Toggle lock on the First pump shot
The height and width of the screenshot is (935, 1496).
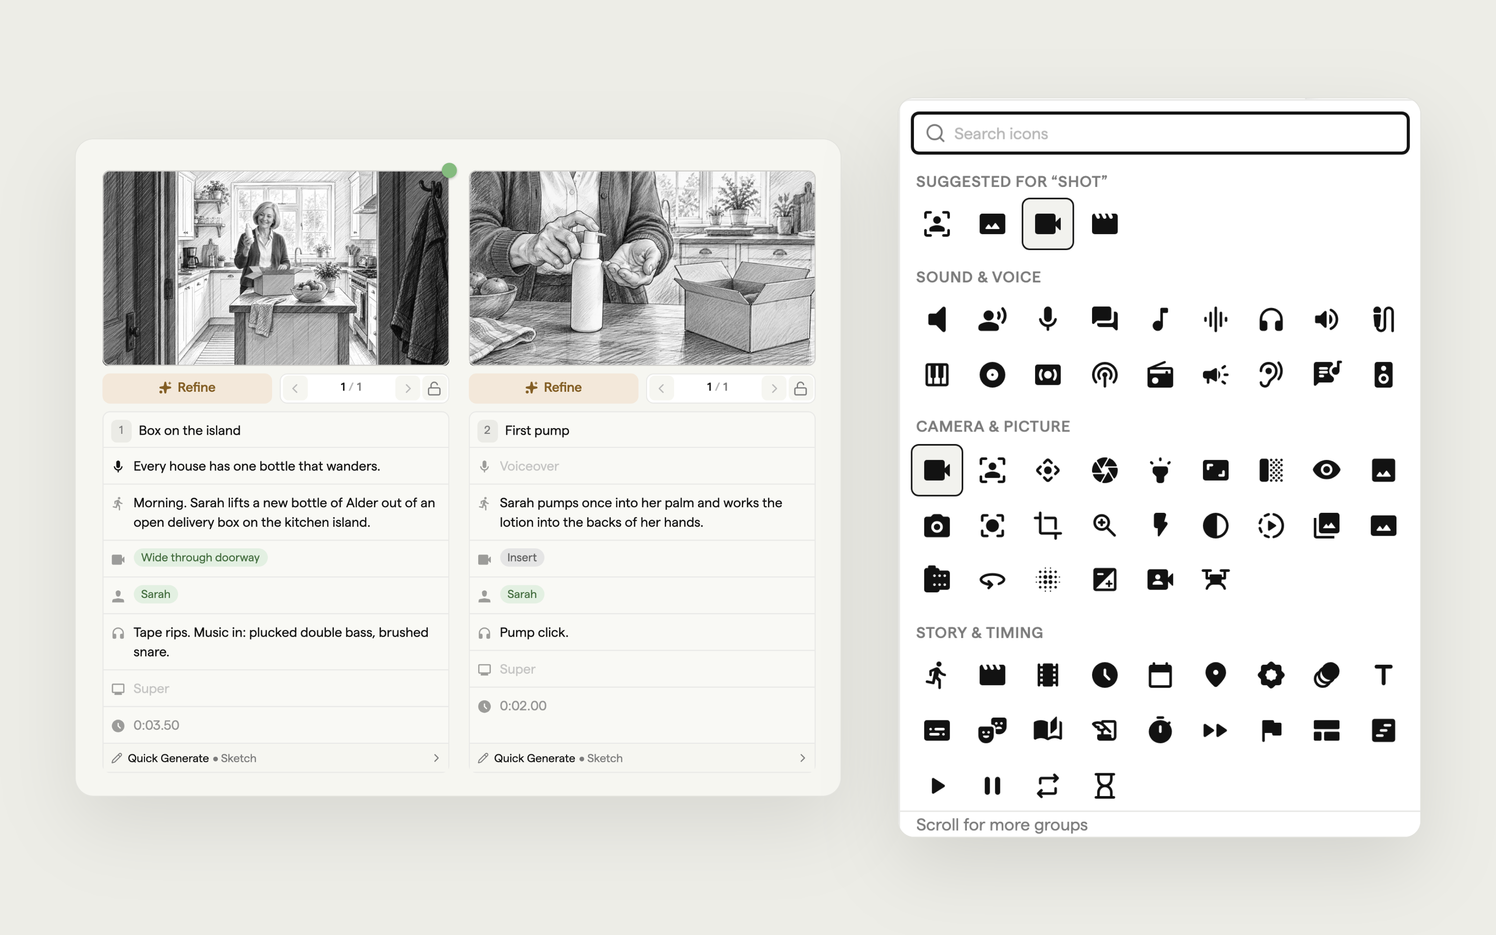[x=800, y=388]
